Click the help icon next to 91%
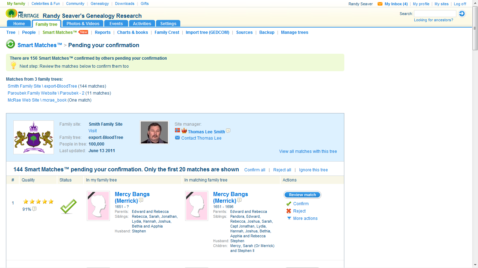 coord(34,209)
